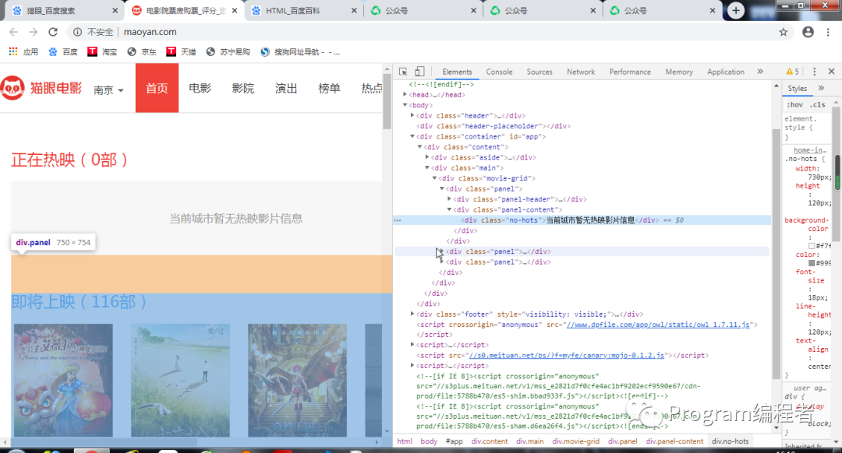Toggle the .cls class editor in Styles
Image resolution: width=842 pixels, height=453 pixels.
816,104
